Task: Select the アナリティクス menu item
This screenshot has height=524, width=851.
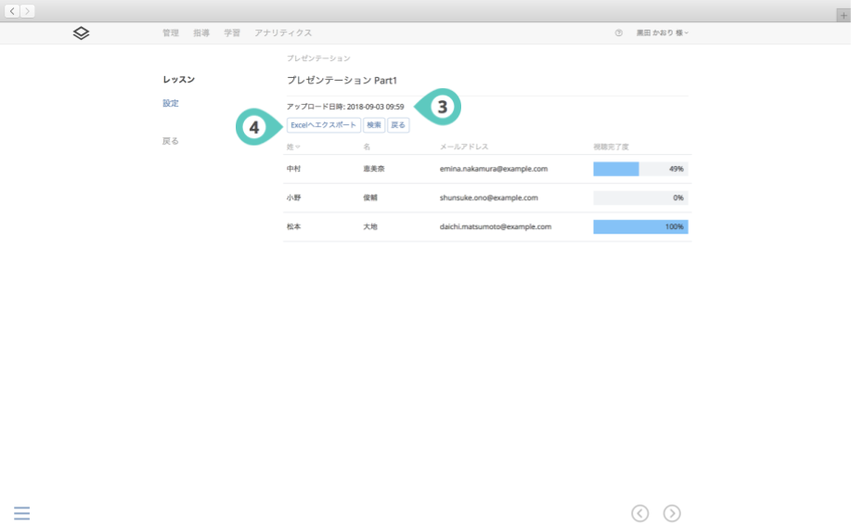Action: point(283,32)
